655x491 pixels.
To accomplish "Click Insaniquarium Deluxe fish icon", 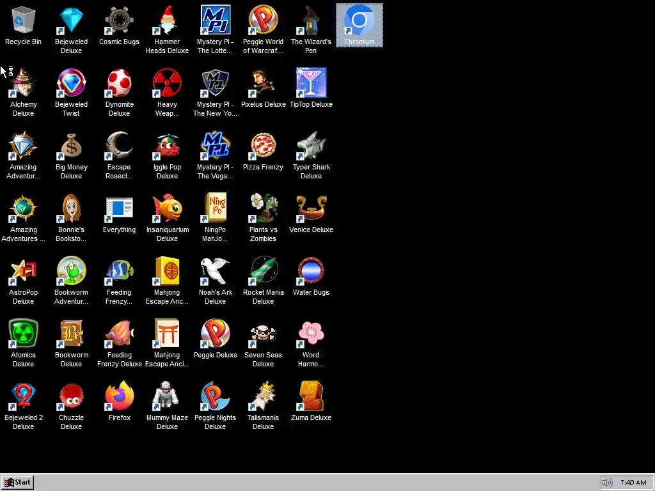I will tap(167, 208).
